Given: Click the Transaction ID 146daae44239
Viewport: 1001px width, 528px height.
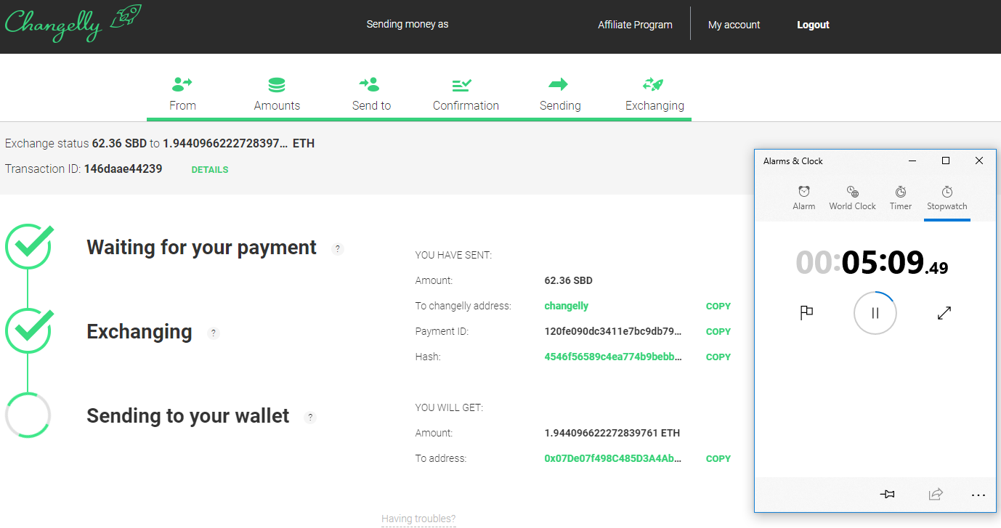Looking at the screenshot, I should point(123,168).
